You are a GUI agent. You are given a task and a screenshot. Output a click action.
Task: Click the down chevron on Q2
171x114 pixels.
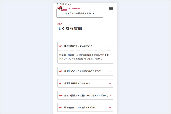tap(110, 71)
